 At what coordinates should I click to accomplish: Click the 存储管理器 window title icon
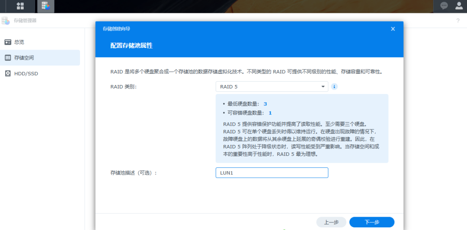point(6,20)
